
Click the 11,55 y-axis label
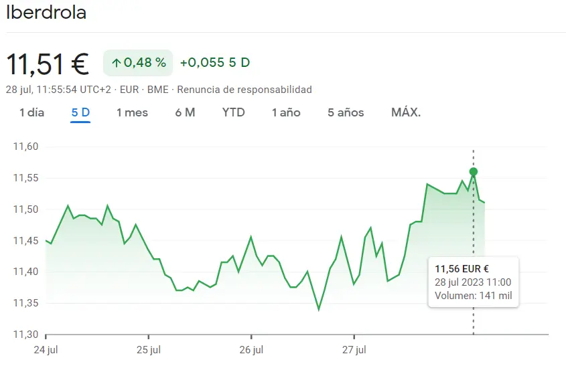click(25, 178)
